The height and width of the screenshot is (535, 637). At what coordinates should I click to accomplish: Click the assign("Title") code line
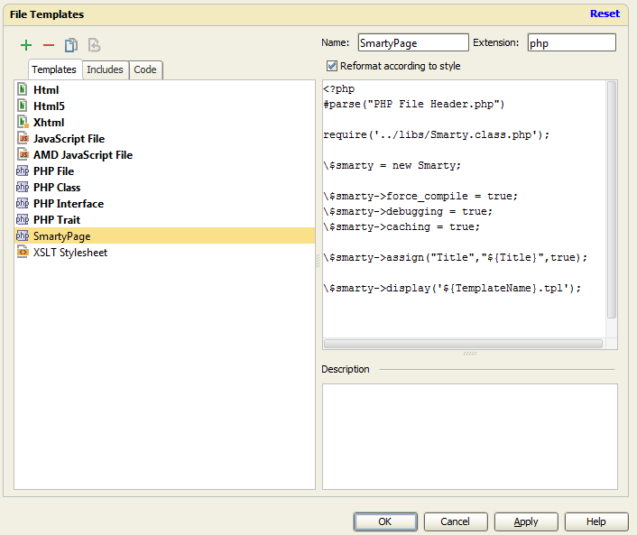click(456, 257)
